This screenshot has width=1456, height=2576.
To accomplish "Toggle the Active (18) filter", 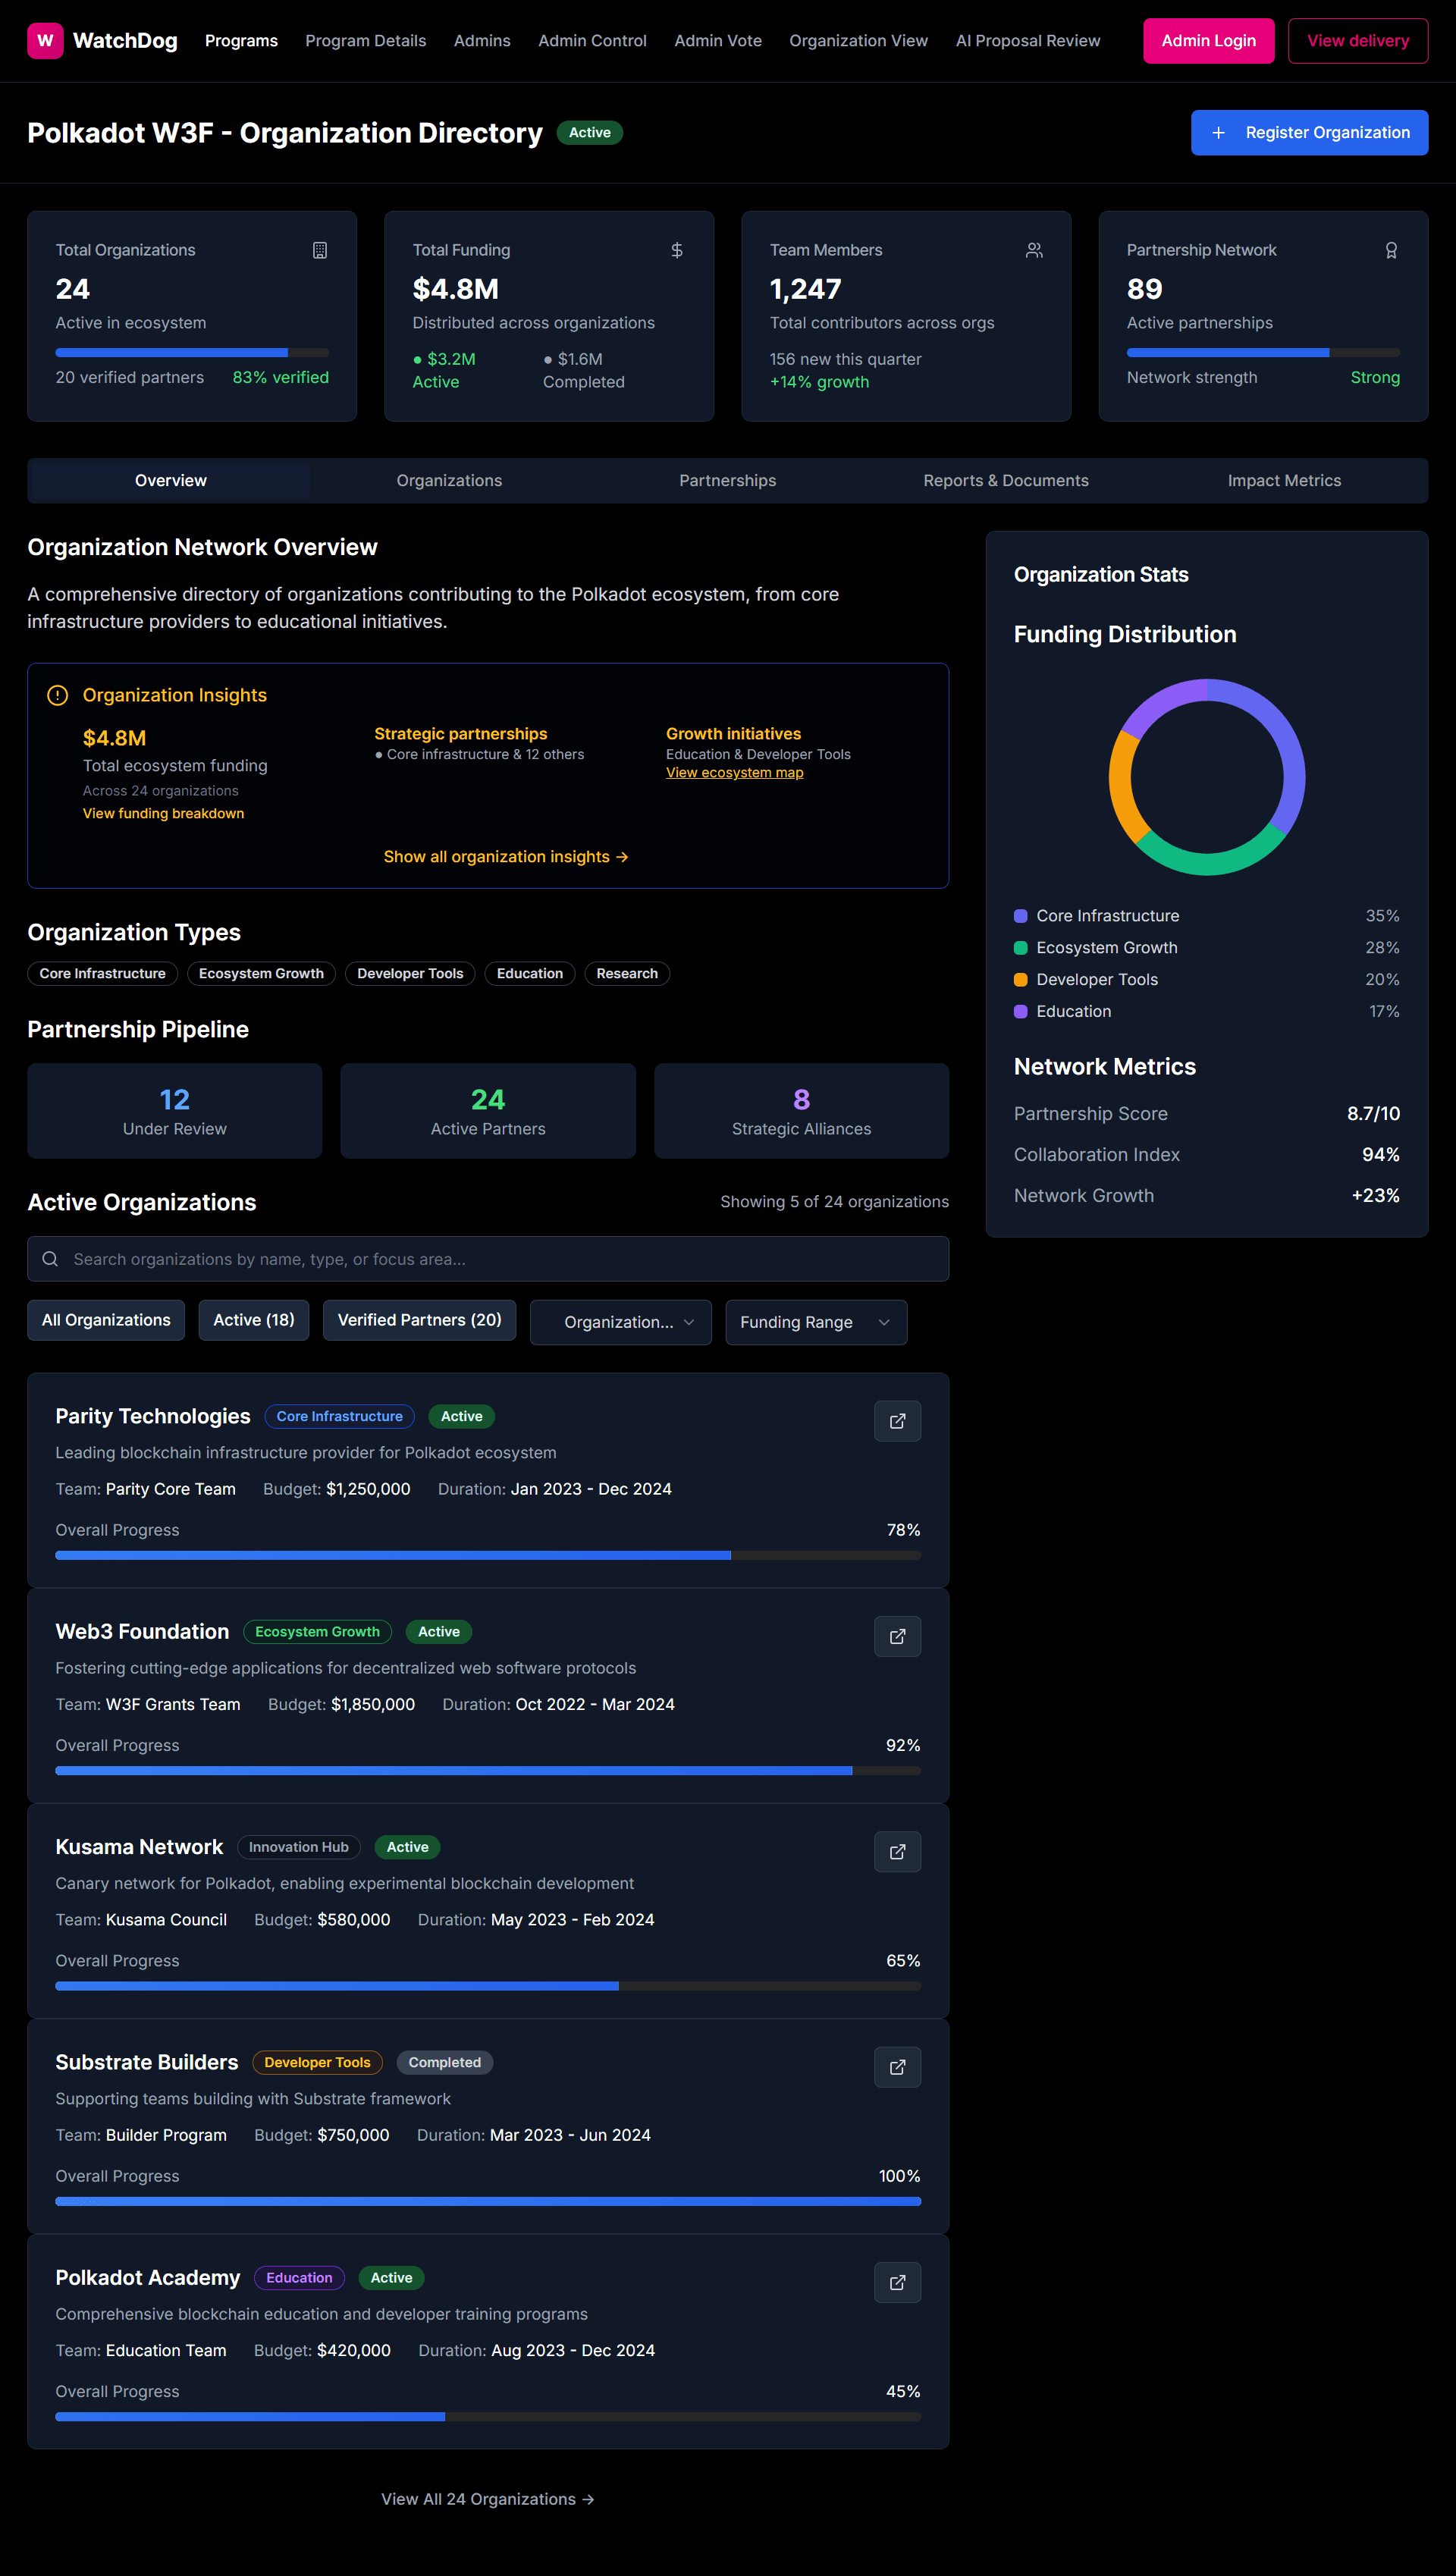I will tap(253, 1320).
